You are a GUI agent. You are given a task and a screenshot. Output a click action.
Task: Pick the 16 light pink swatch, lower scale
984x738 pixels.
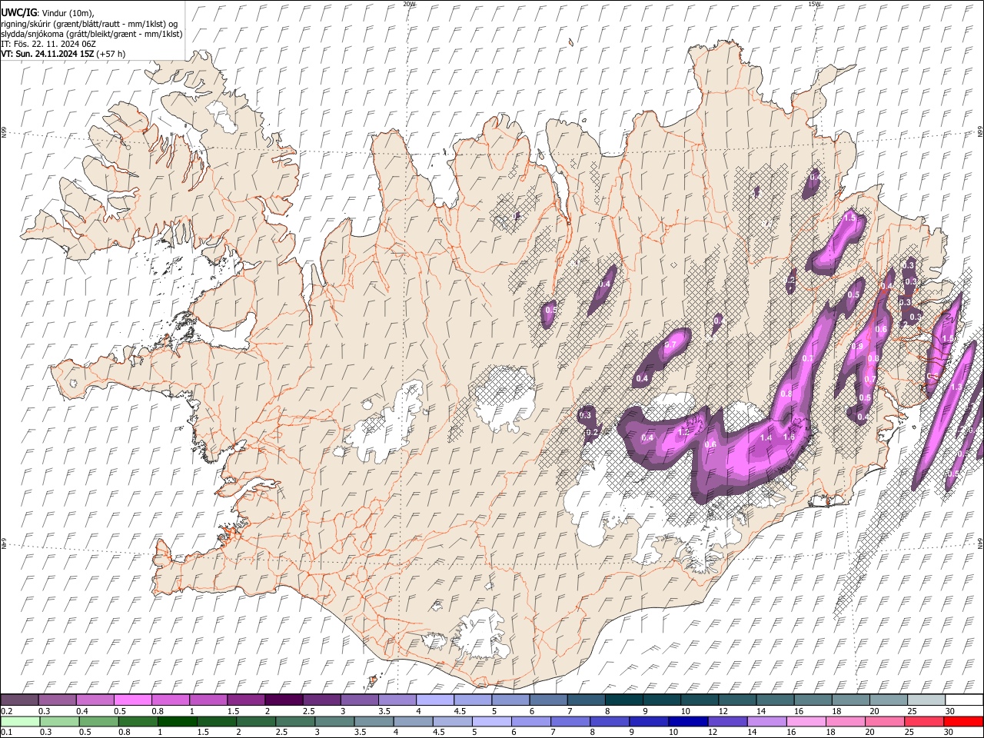[805, 721]
